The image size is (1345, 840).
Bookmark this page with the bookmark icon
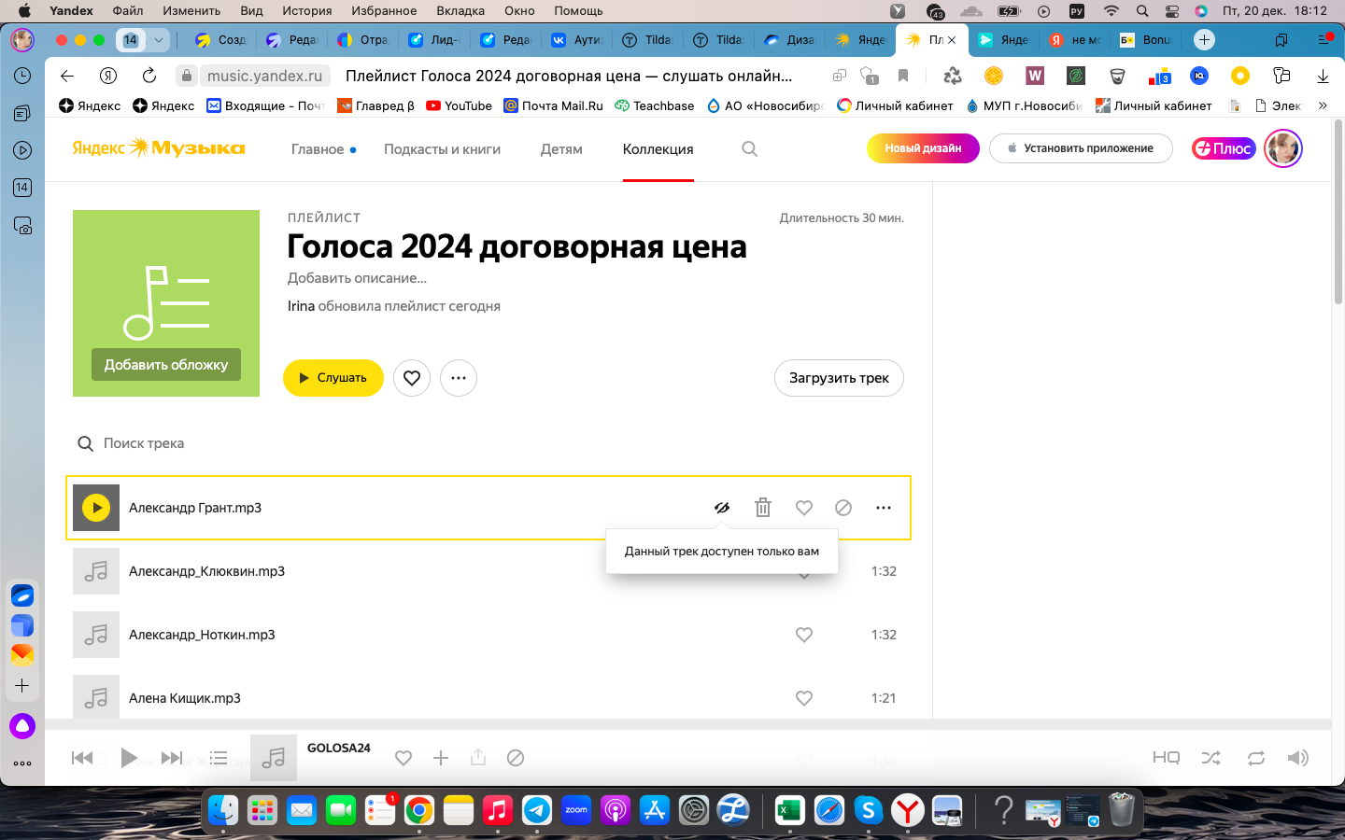(x=902, y=76)
